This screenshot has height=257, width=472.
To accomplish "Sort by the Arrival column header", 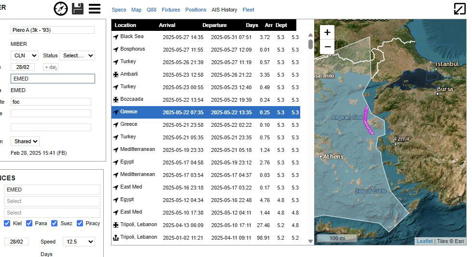I will pyautogui.click(x=167, y=25).
